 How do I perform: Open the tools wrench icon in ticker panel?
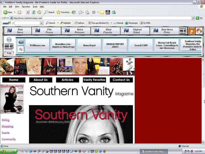[x=21, y=49]
